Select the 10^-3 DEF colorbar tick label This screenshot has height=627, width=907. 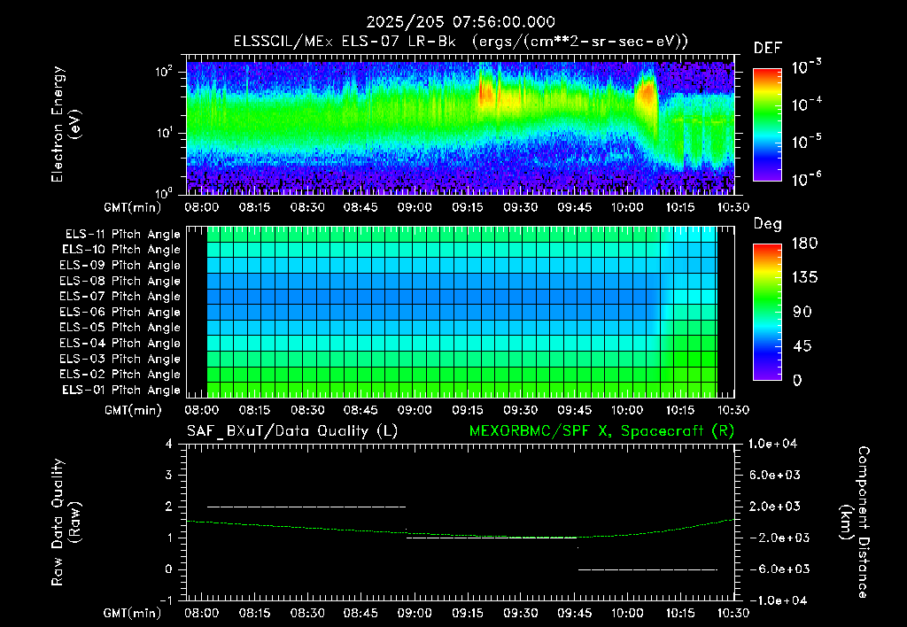pyautogui.click(x=806, y=67)
